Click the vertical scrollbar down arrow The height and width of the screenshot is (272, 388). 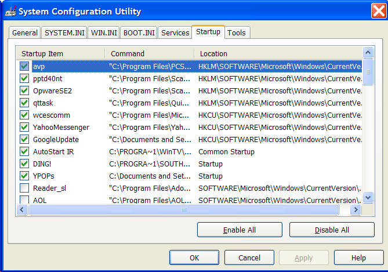[x=368, y=198]
